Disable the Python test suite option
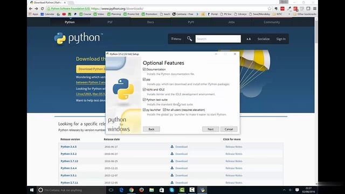Viewport: 345px width, 194px height. 144,100
